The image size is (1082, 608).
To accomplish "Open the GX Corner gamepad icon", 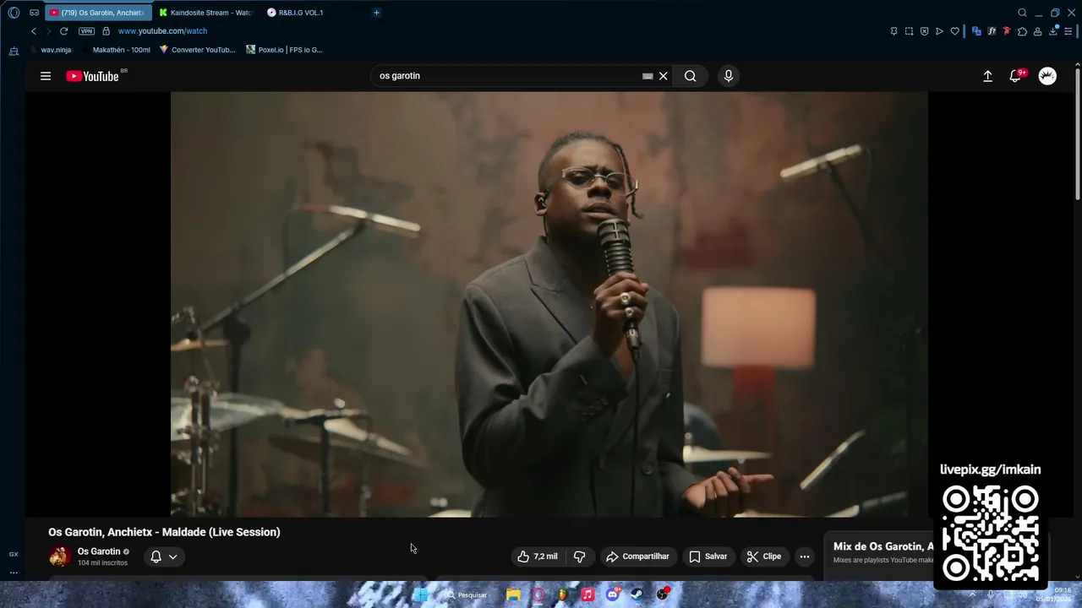I will (x=34, y=13).
